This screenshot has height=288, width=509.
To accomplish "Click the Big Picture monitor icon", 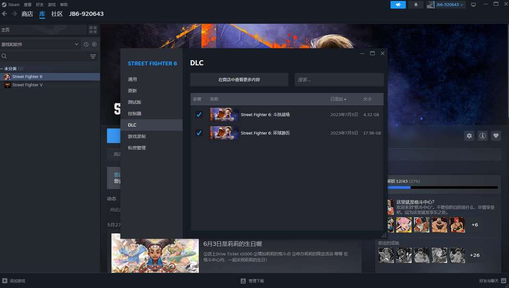I will [x=474, y=5].
